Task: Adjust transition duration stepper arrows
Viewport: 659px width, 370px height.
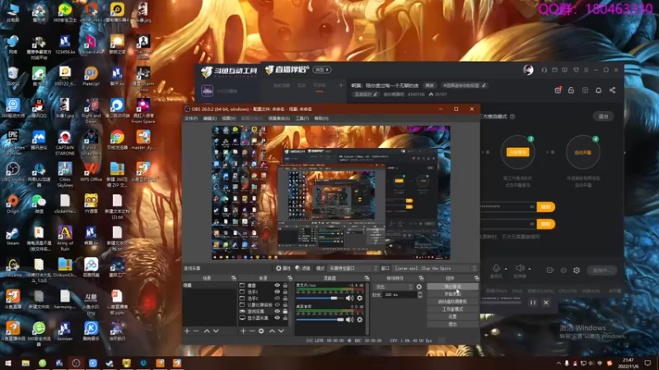Action: click(x=420, y=295)
